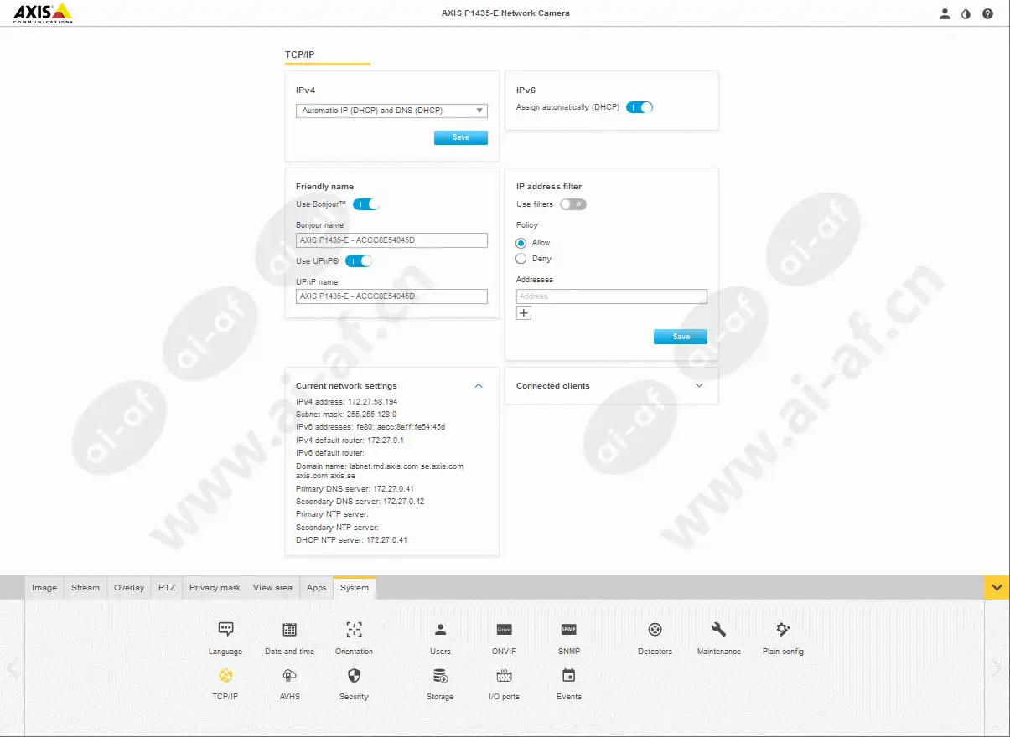Select the Allow policy radio button
The width and height of the screenshot is (1010, 737).
coord(521,243)
